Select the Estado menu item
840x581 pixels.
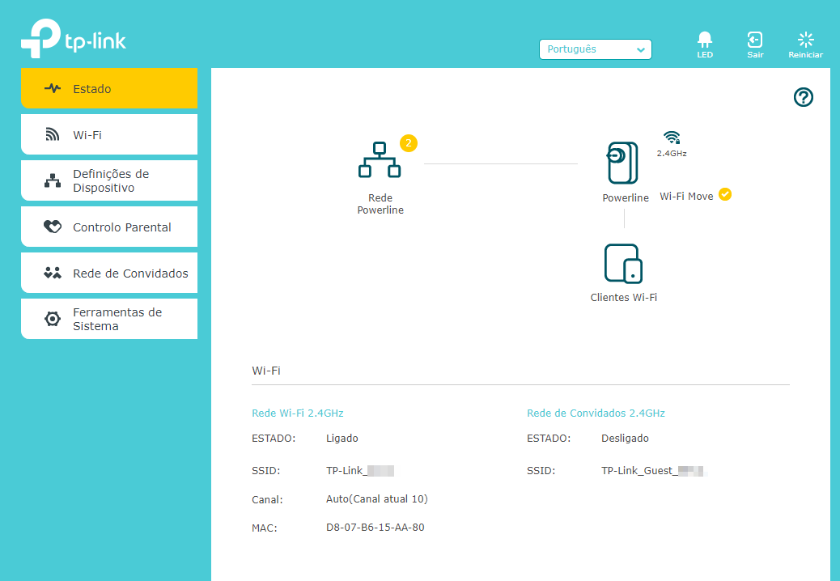109,89
